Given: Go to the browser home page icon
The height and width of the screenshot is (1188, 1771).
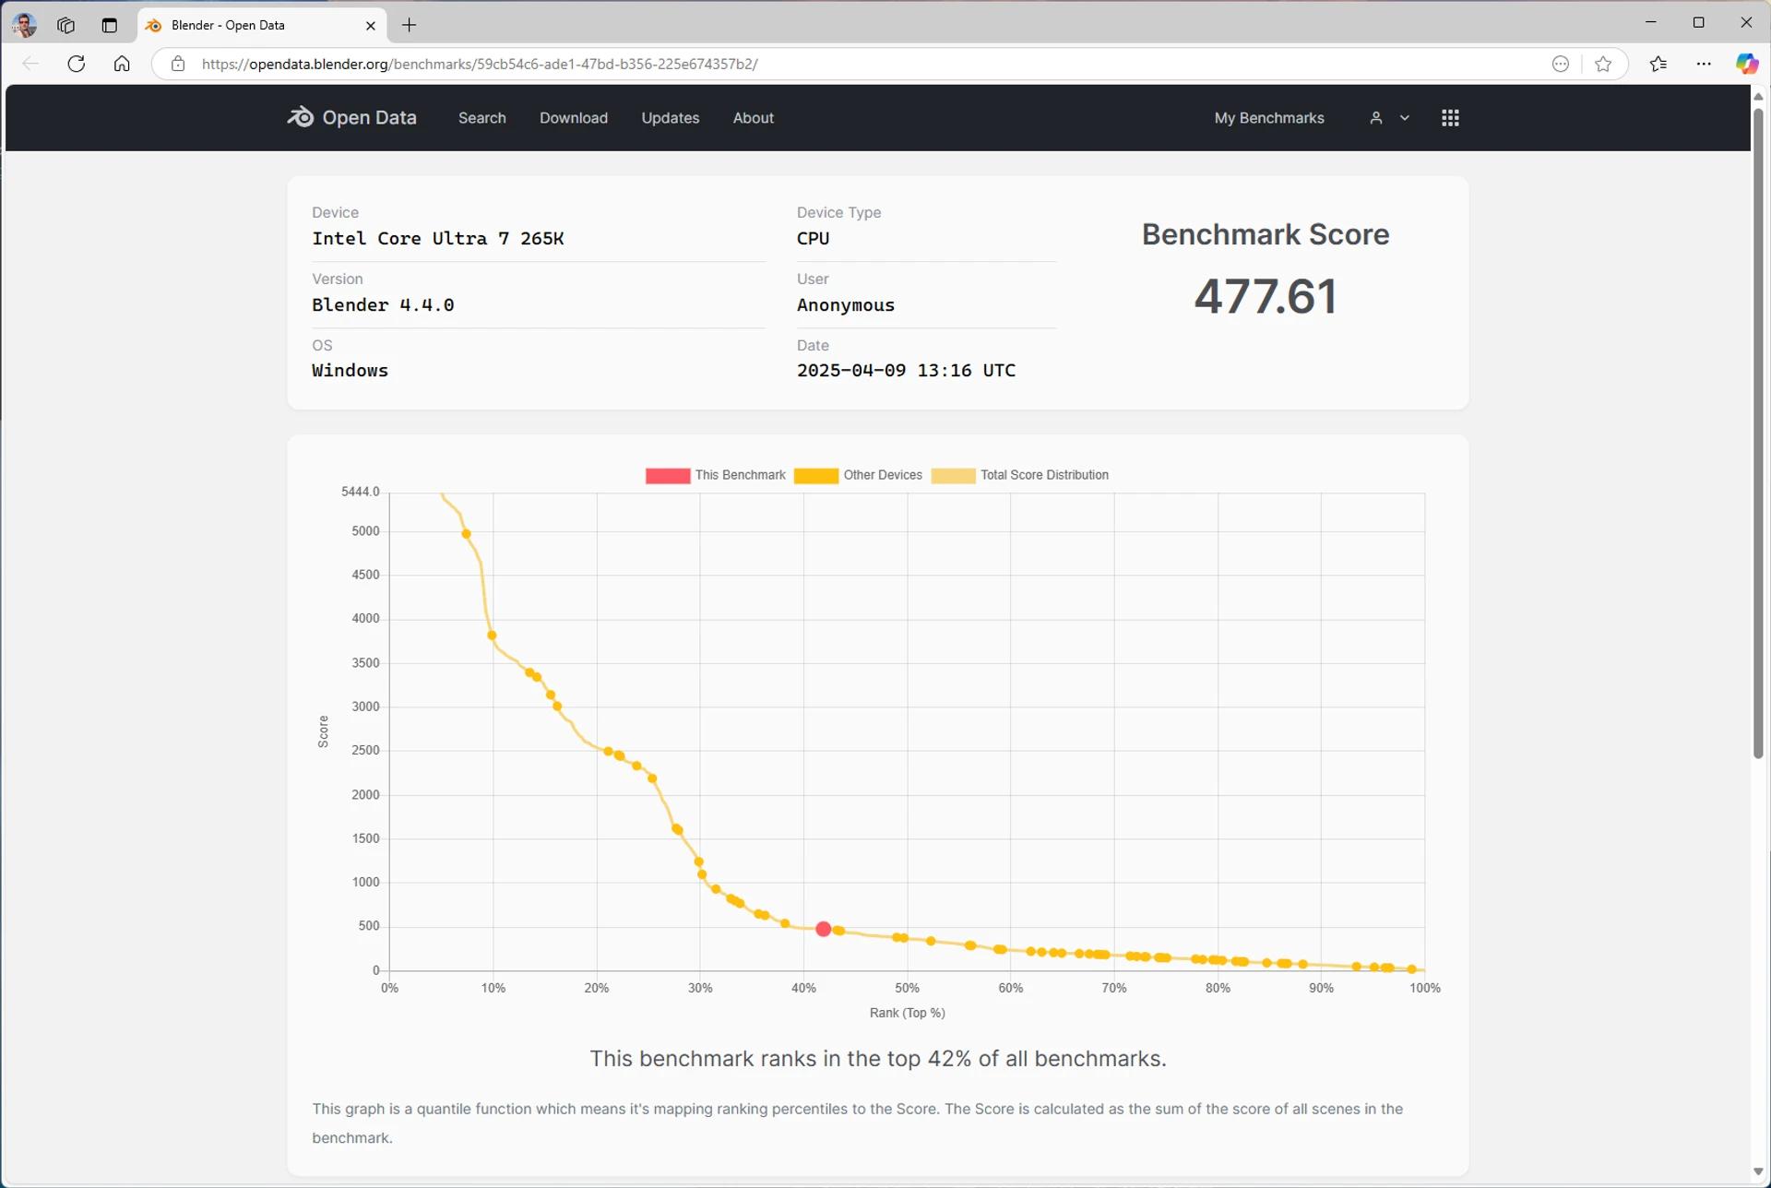Looking at the screenshot, I should pos(122,64).
